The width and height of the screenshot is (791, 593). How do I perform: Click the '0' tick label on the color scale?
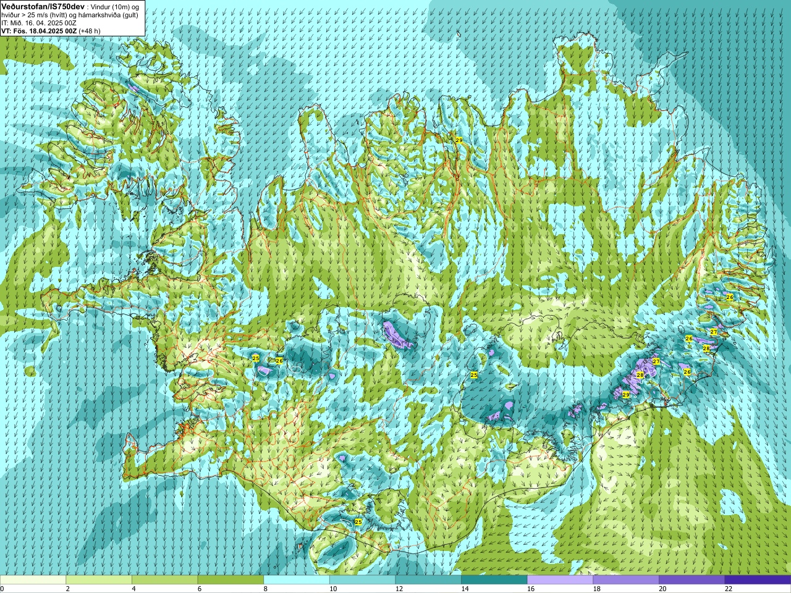click(x=2, y=589)
